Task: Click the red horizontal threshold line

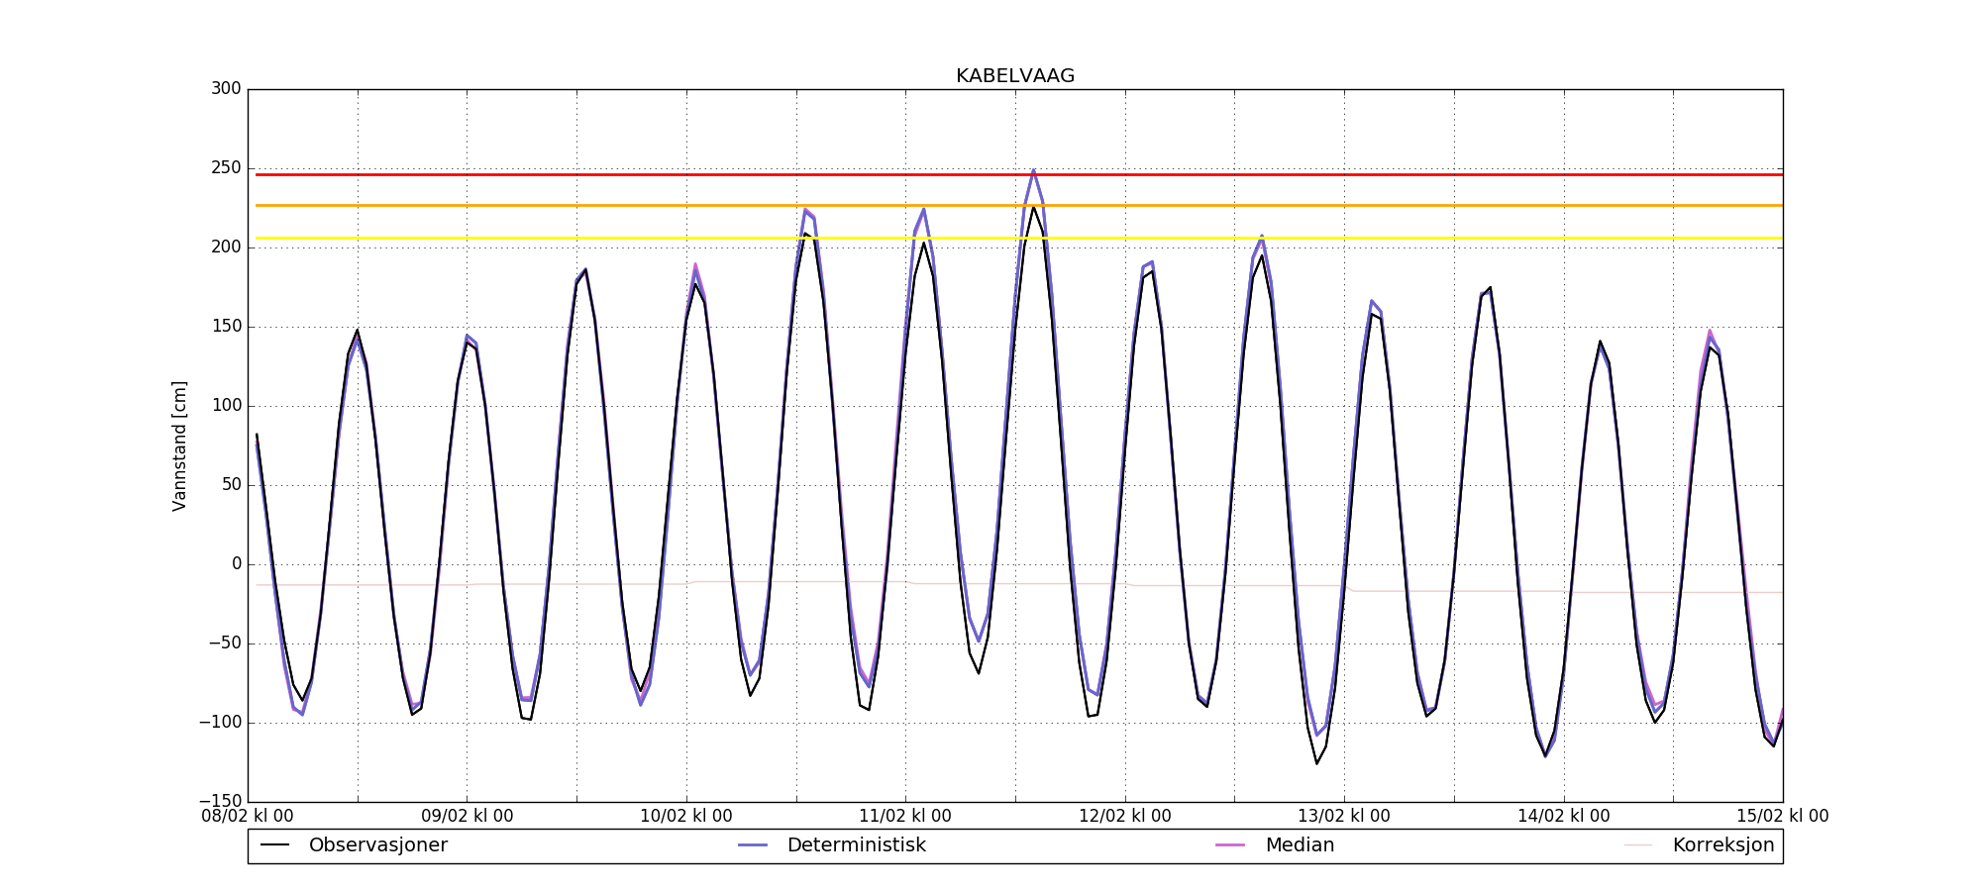Action: (1019, 175)
